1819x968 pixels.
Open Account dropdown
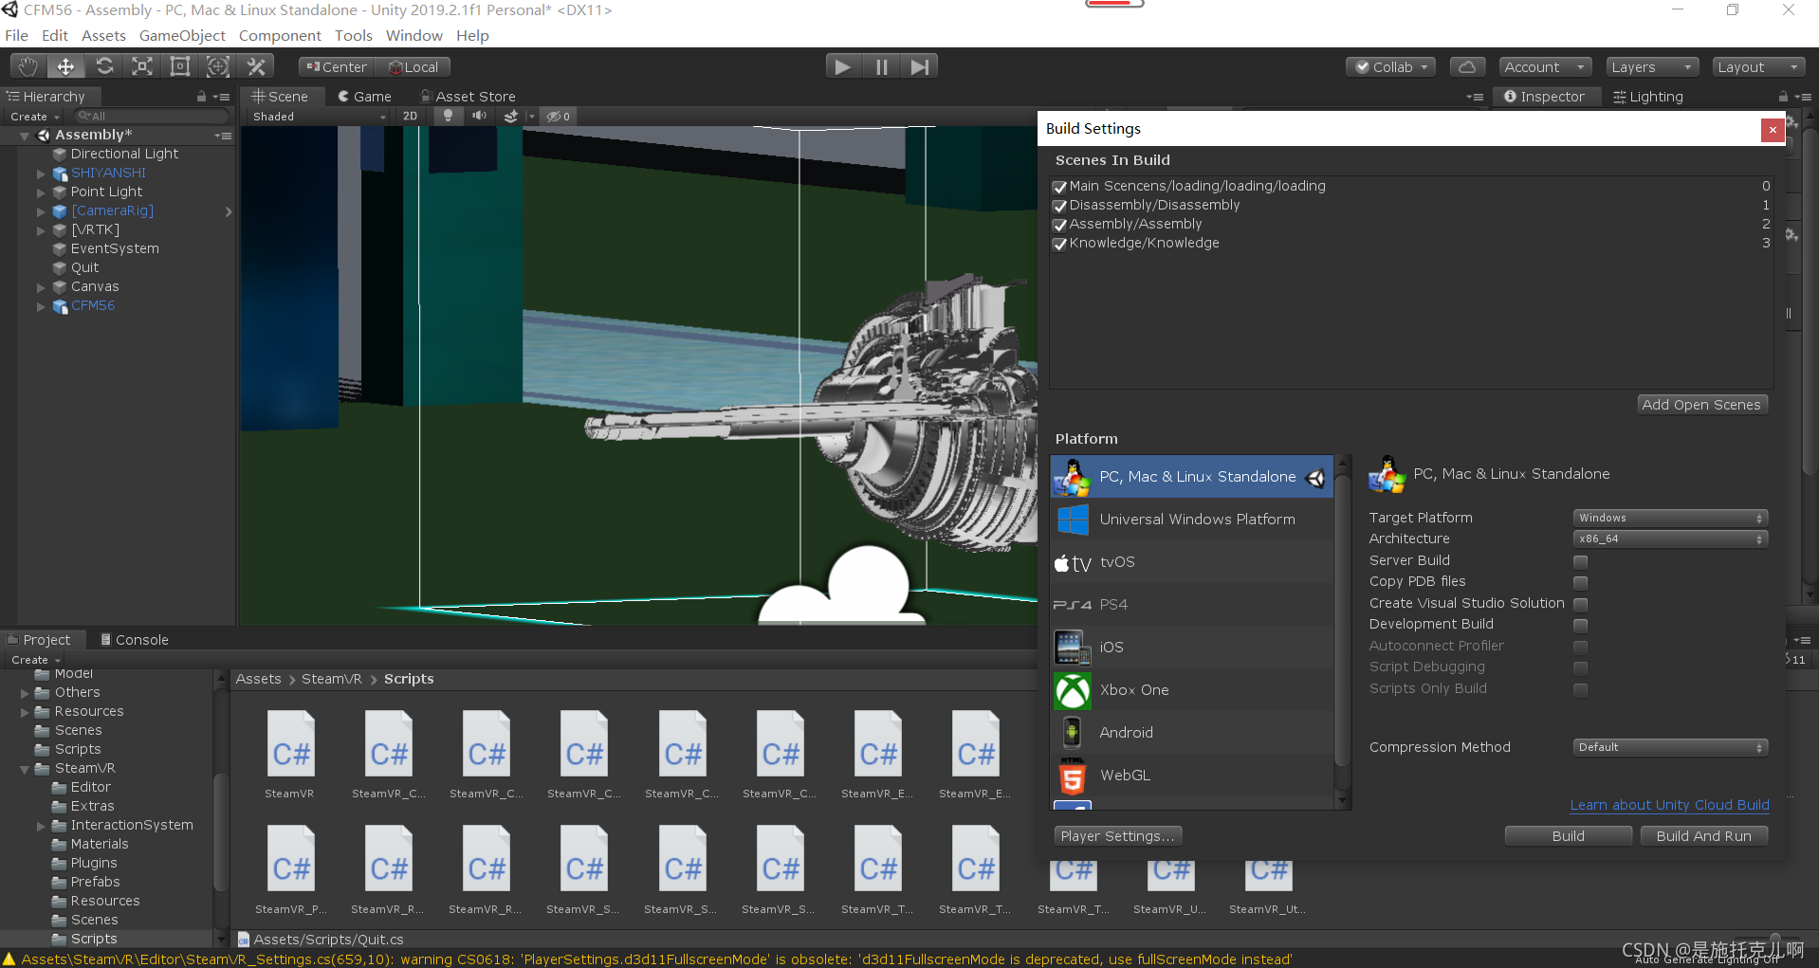(x=1545, y=67)
